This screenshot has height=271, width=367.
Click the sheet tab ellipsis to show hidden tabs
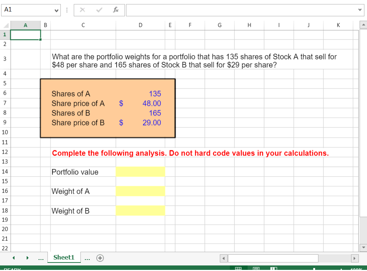[x=41, y=258]
